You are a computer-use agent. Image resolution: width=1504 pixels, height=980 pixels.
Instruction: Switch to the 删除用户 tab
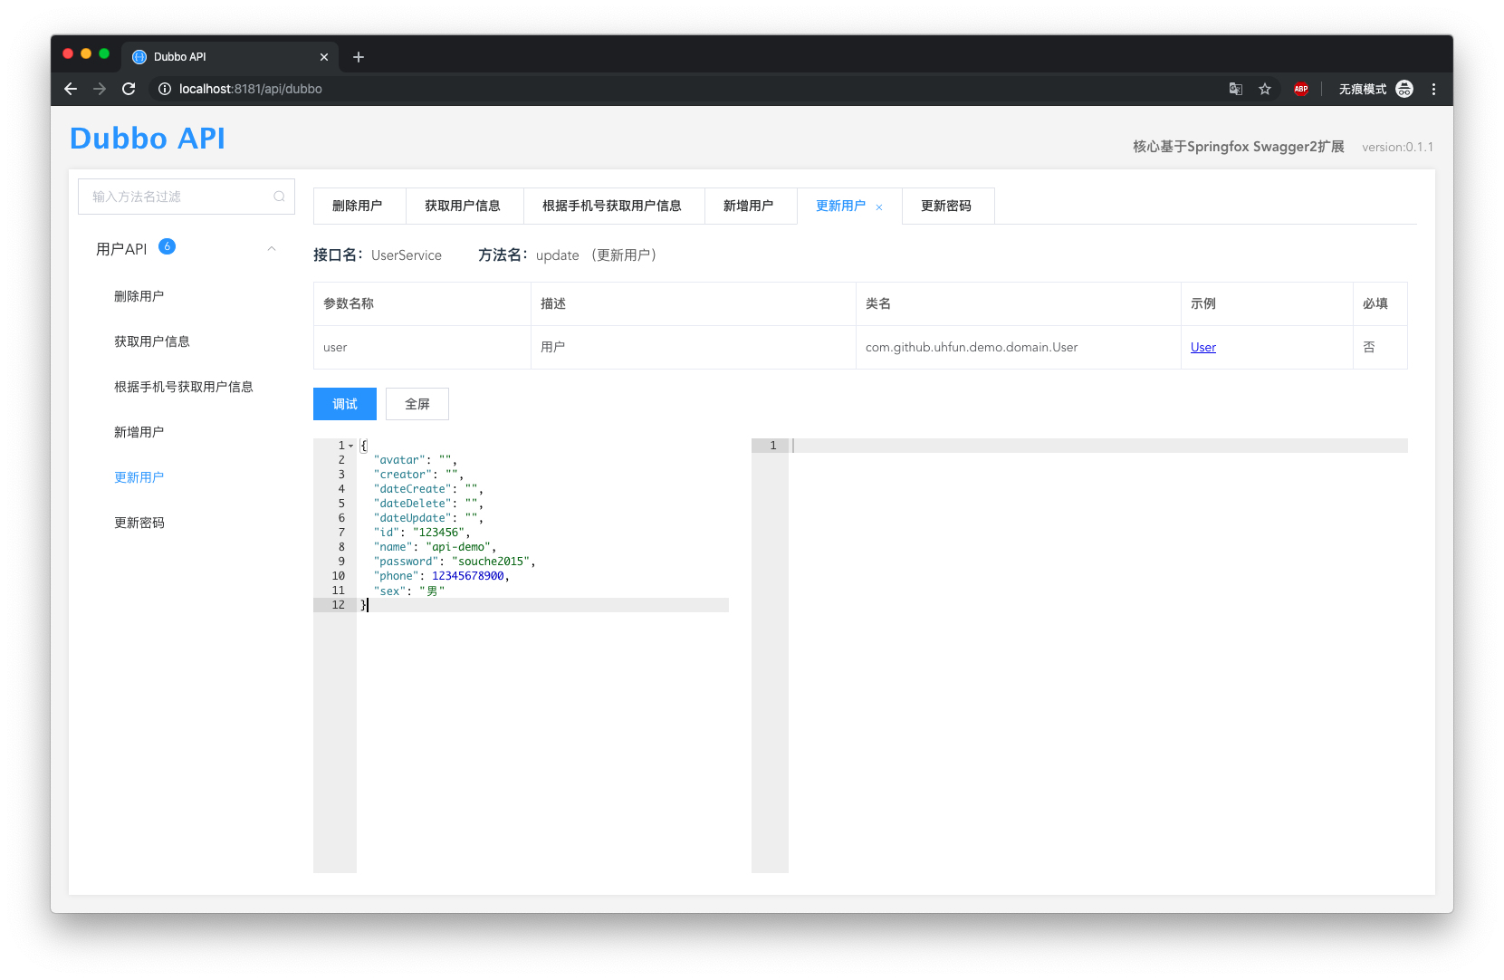(x=358, y=206)
